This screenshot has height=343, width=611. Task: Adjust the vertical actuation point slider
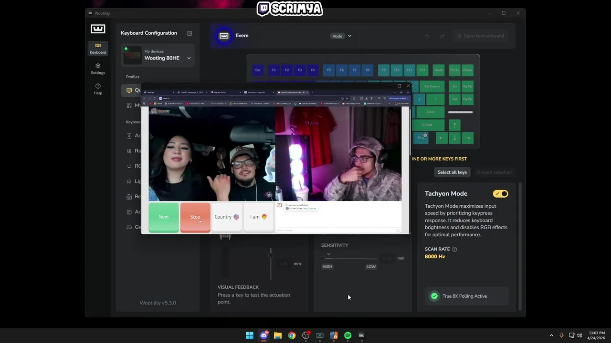pyautogui.click(x=271, y=263)
